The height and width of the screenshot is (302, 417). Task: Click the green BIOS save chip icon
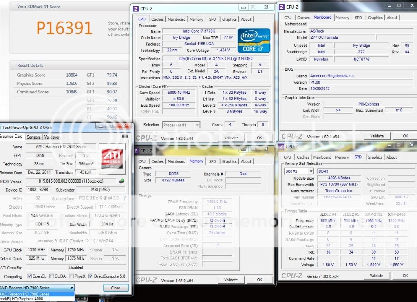click(x=121, y=181)
